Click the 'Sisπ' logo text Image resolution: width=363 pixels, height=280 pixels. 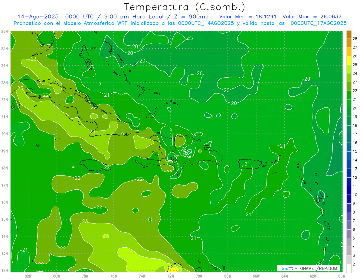[x=287, y=268]
